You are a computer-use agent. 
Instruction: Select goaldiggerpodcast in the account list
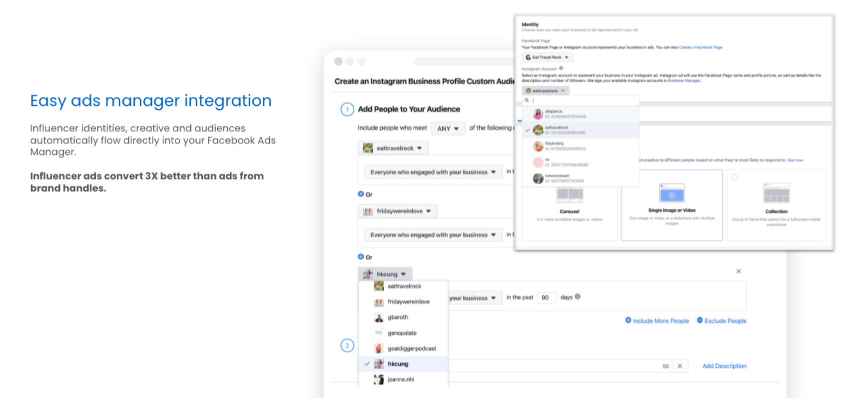(403, 348)
